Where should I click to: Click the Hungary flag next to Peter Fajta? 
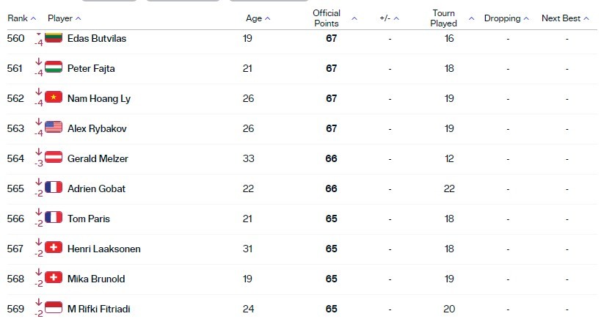(x=54, y=67)
